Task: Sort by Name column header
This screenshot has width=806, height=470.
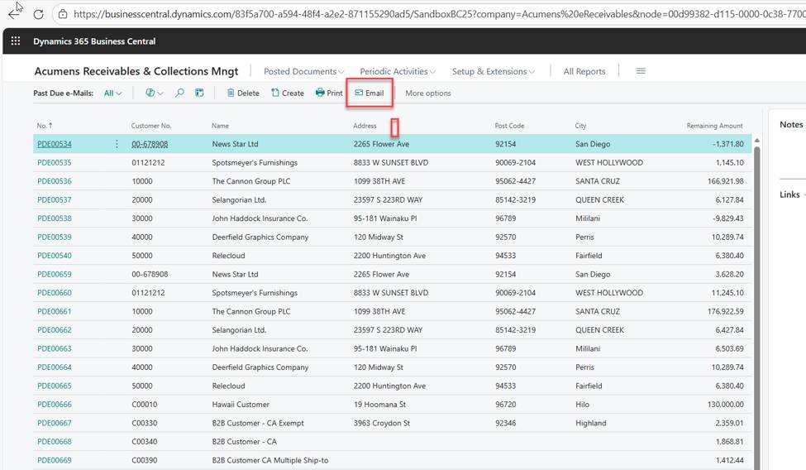Action: [220, 126]
